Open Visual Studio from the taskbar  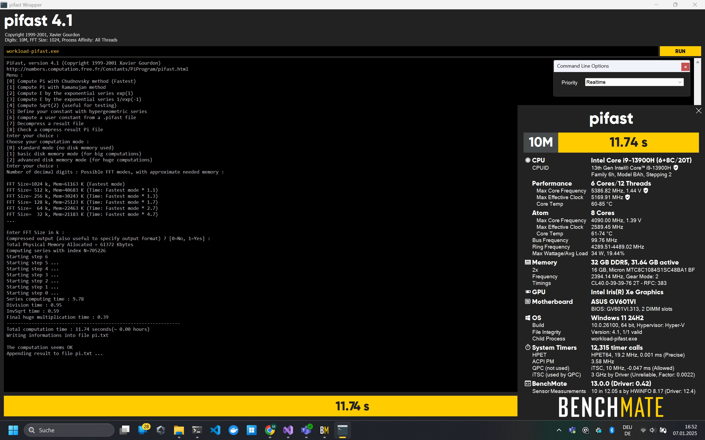(x=288, y=430)
